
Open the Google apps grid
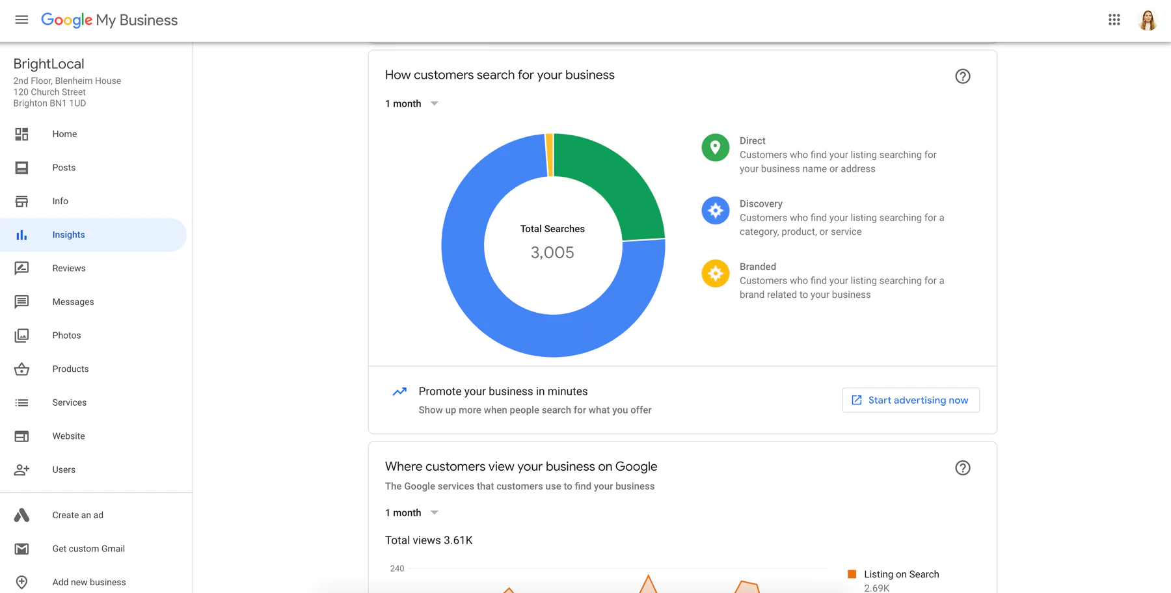(x=1114, y=20)
